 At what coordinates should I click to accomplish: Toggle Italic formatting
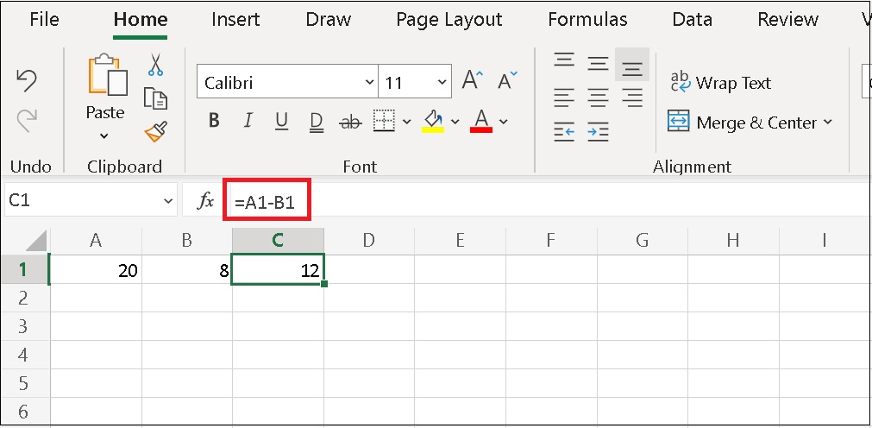point(248,122)
